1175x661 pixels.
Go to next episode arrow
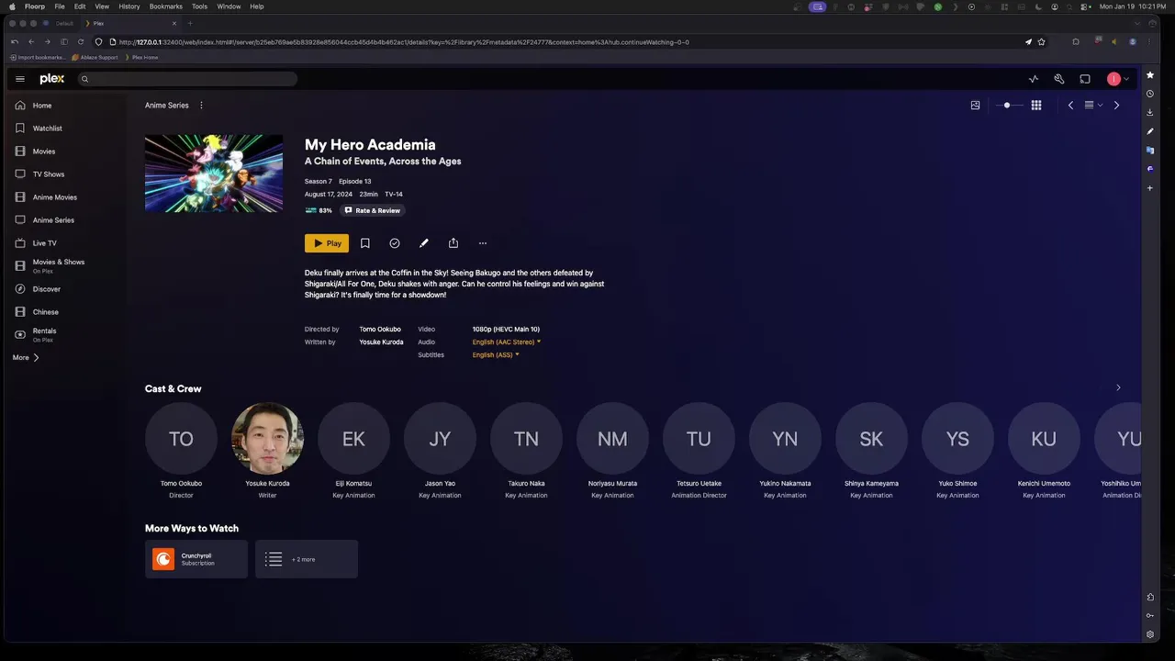[1116, 106]
